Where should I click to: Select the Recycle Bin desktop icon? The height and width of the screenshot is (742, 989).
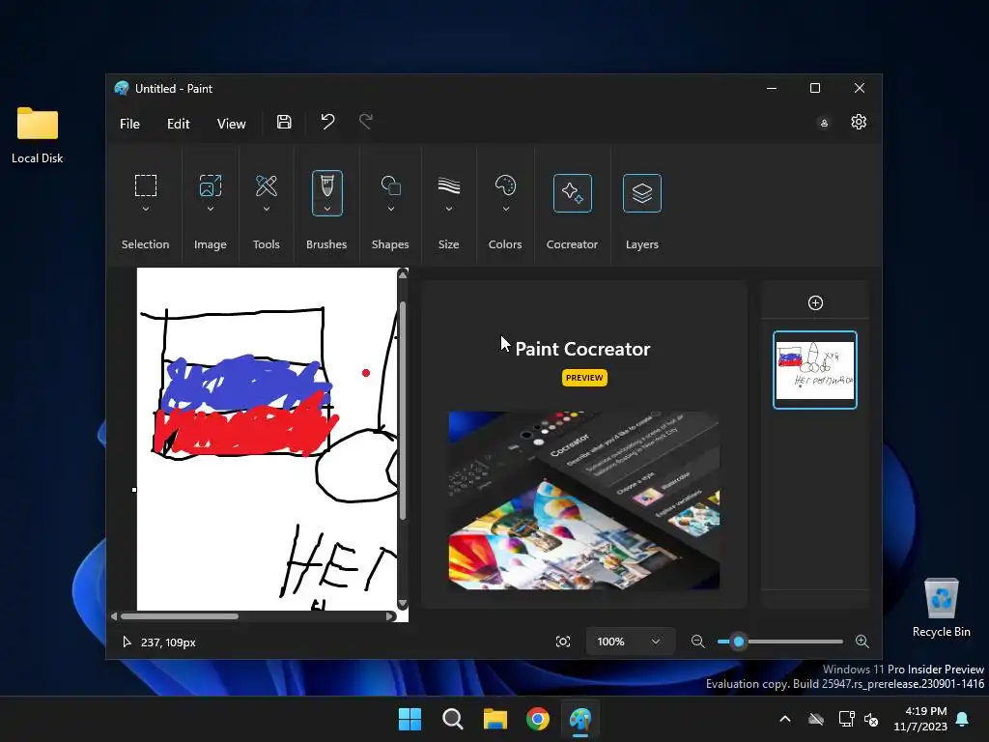click(x=941, y=608)
